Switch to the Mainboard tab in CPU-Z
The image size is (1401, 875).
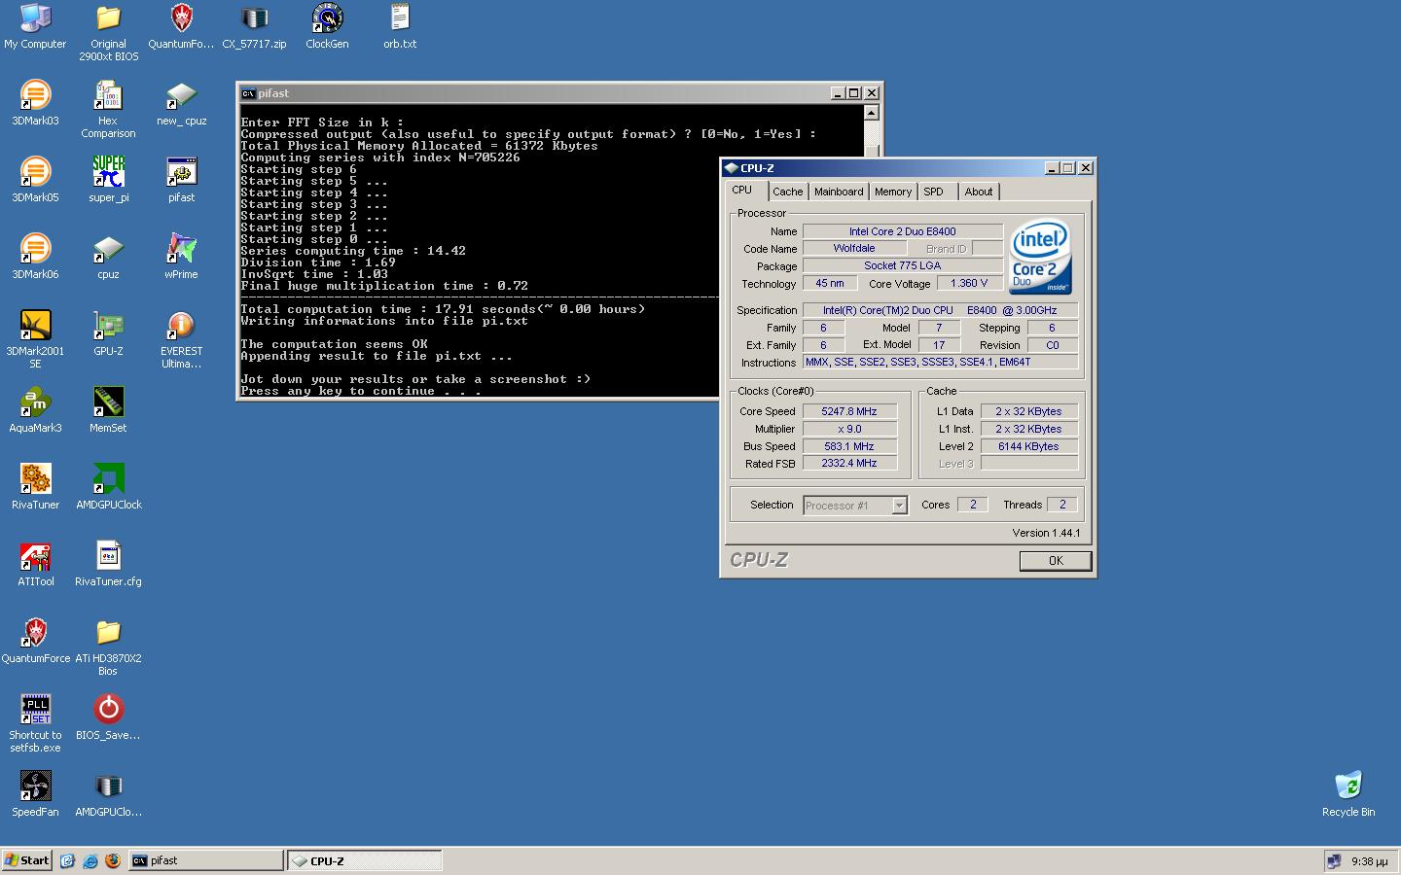839,192
